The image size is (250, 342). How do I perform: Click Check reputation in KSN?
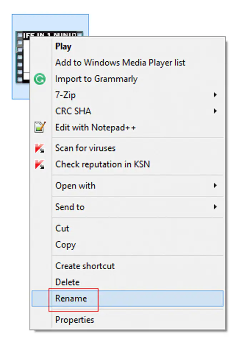(x=102, y=165)
